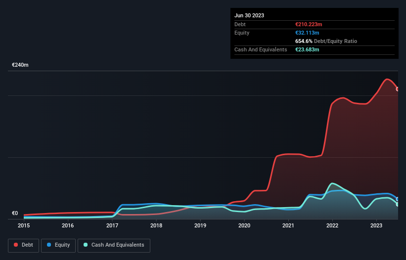406x260 pixels.
Task: Toggle the Debt series legend button
Action: click(23, 245)
